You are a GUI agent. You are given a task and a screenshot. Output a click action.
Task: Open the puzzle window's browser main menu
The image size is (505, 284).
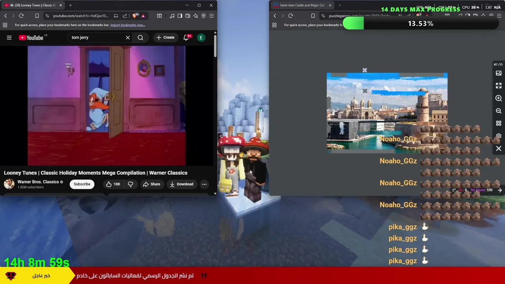(x=499, y=16)
